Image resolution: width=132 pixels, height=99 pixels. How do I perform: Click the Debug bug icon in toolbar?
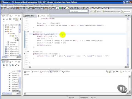pyautogui.click(x=24, y=8)
